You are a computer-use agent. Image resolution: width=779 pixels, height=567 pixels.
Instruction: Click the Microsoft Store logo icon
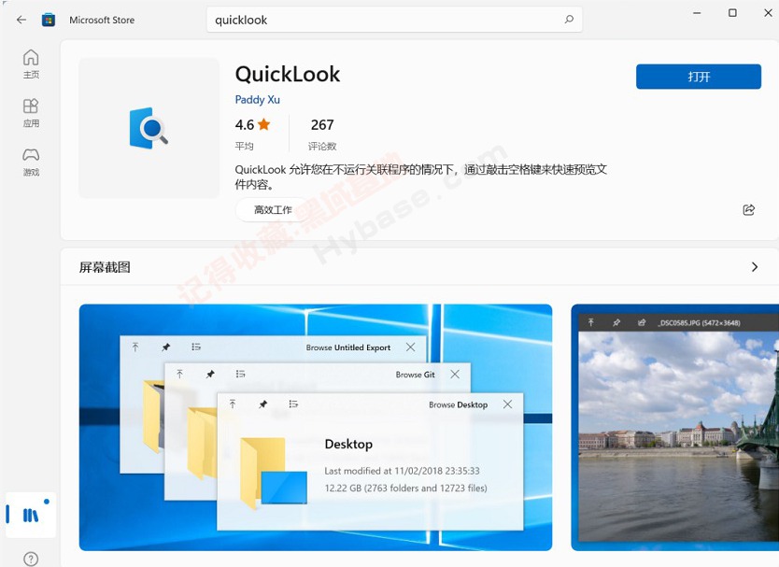coord(49,20)
